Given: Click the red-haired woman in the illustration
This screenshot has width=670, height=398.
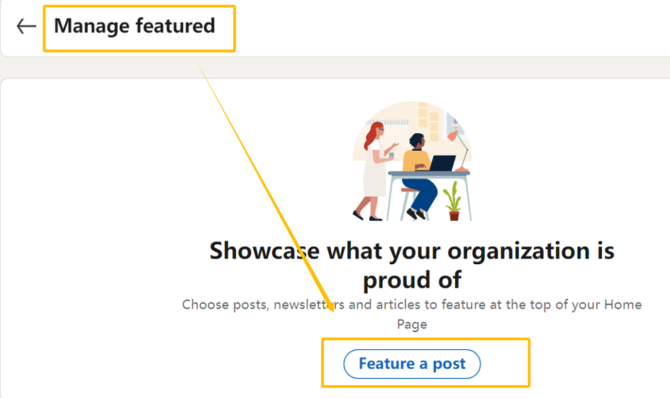Looking at the screenshot, I should tap(374, 171).
